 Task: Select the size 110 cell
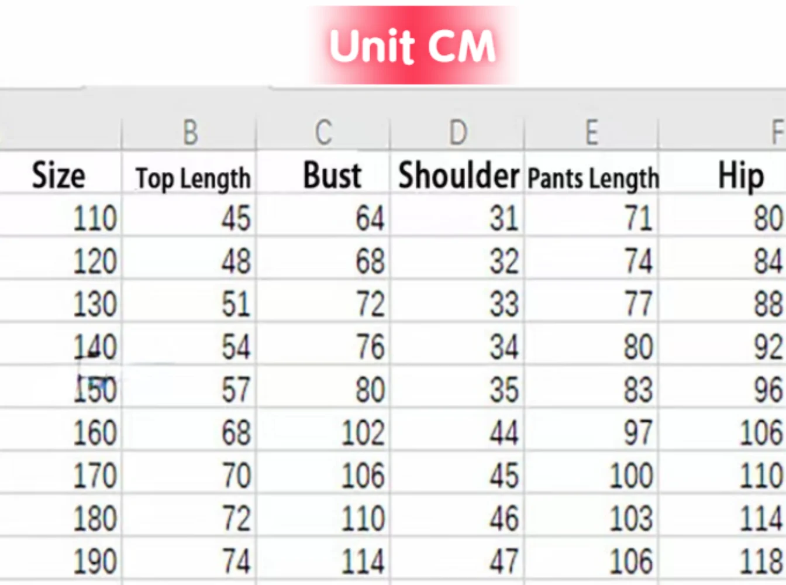pyautogui.click(x=94, y=219)
